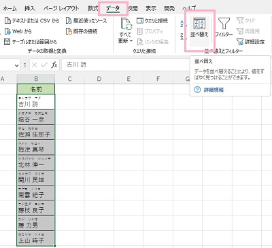This screenshot has width=272, height=248.
Task: Select the cell containing 塩谷 一彦
Action: [36, 117]
